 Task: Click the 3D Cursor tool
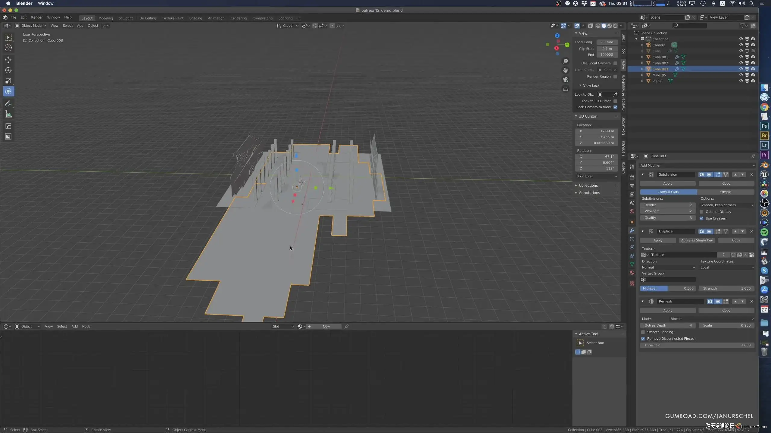point(8,48)
